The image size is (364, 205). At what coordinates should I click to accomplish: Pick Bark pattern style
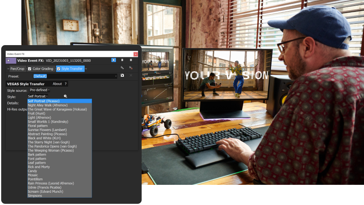60,155
